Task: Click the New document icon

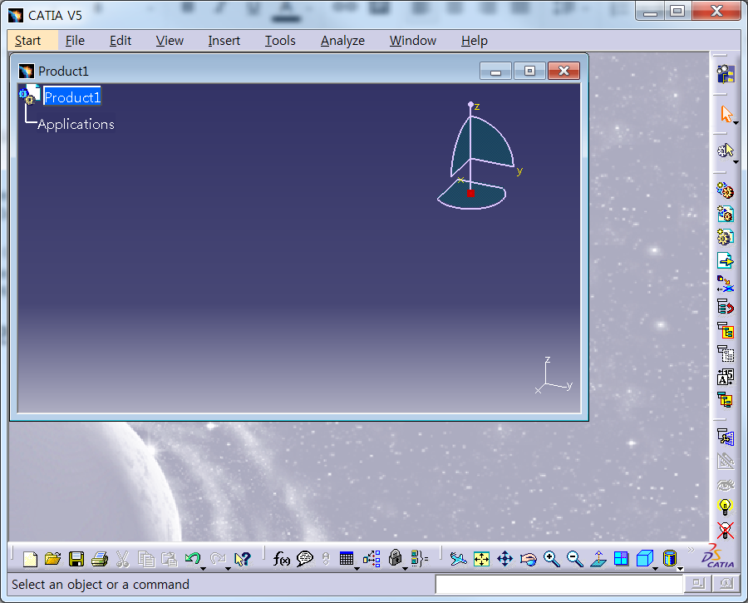Action: 30,559
